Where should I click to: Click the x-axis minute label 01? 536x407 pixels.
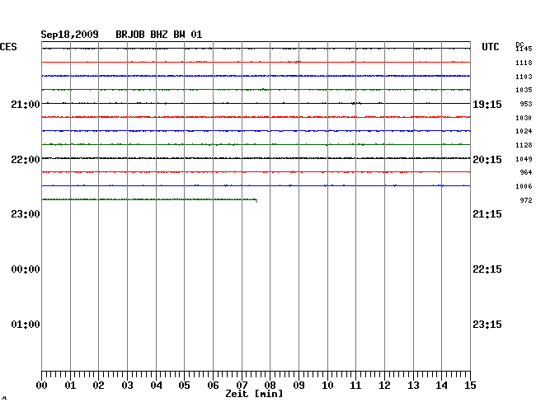pyautogui.click(x=70, y=386)
